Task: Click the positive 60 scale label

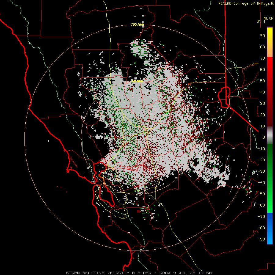Action: (262, 70)
